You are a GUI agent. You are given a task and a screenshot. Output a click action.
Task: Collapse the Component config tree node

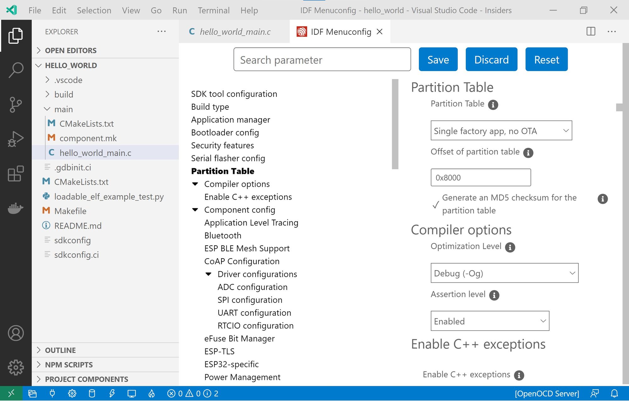point(195,210)
